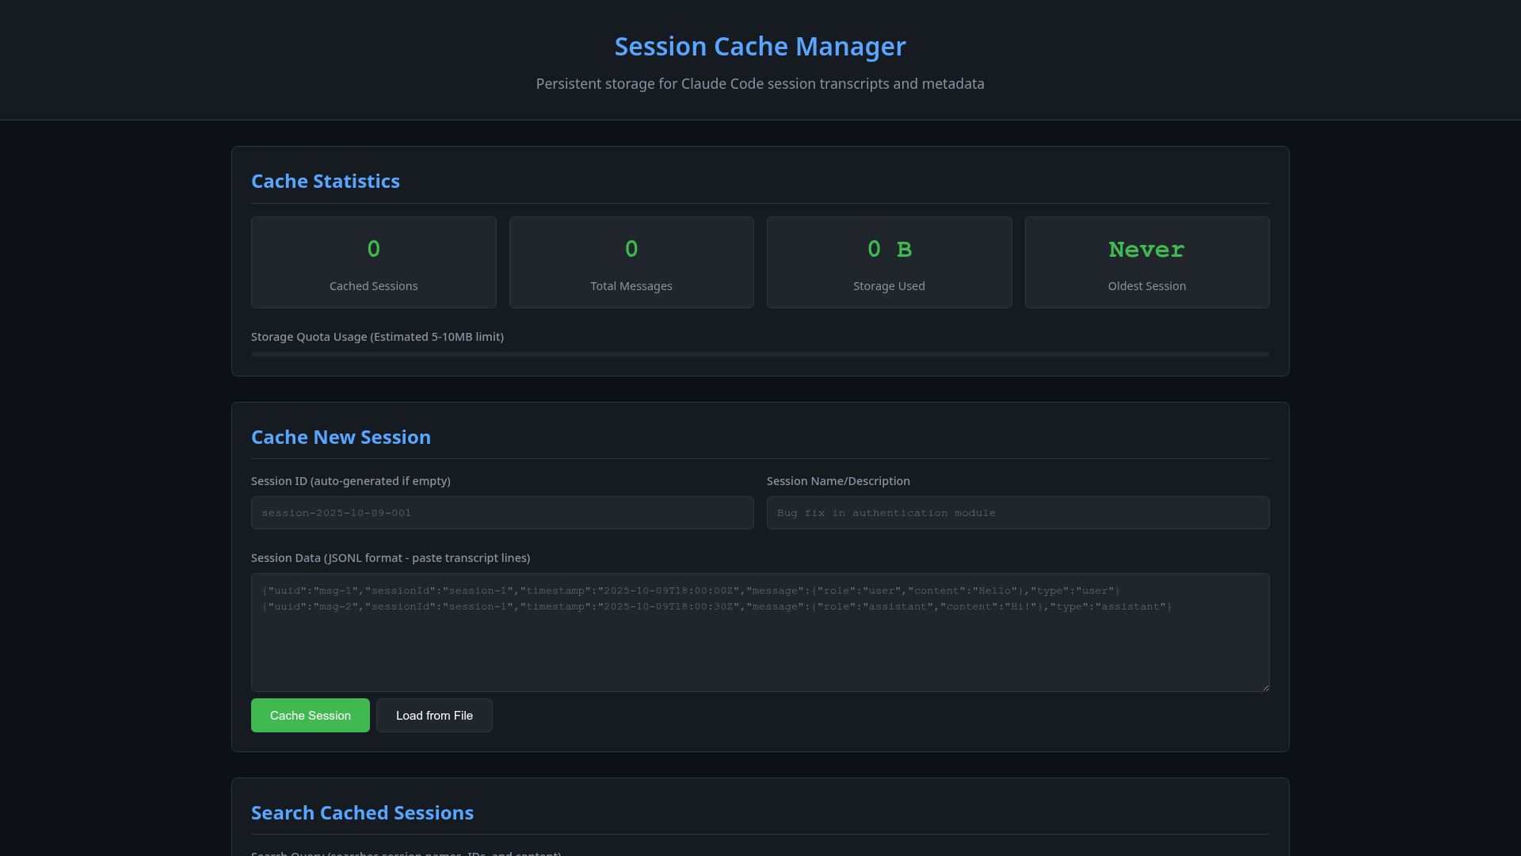Click the Session ID auto-generated label
The image size is (1521, 856).
tap(350, 481)
